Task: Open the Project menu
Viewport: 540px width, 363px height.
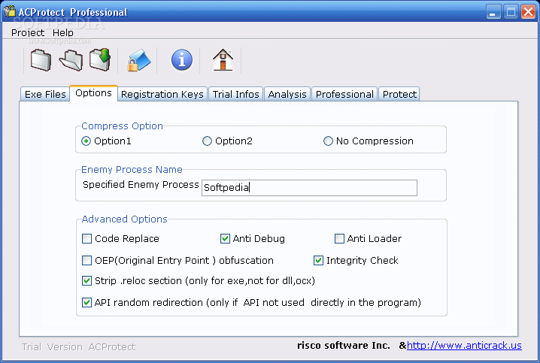Action: point(28,33)
